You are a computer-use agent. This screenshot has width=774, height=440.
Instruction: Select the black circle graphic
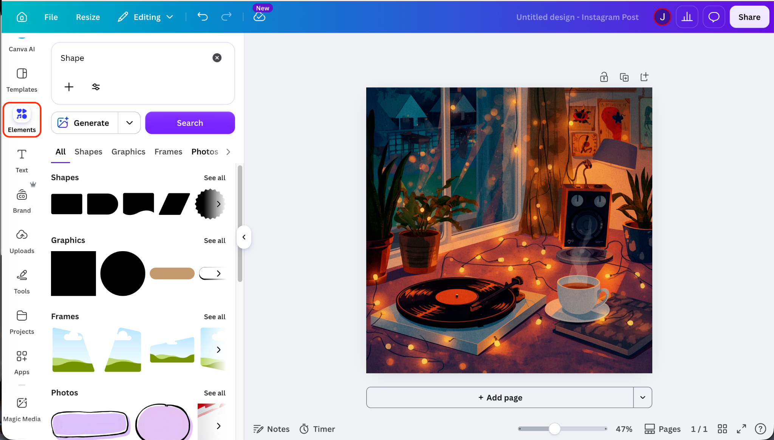123,273
